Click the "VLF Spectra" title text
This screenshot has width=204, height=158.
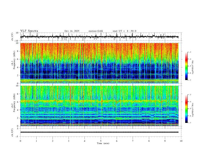pos(29,31)
